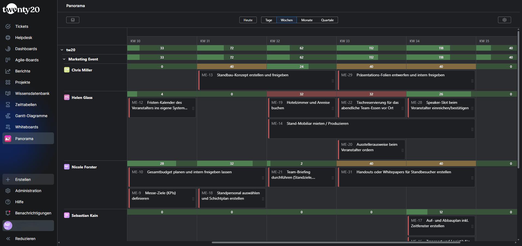Screen dimensions: 522x246
Task: Click the filter icon button top left
Action: pos(73,20)
